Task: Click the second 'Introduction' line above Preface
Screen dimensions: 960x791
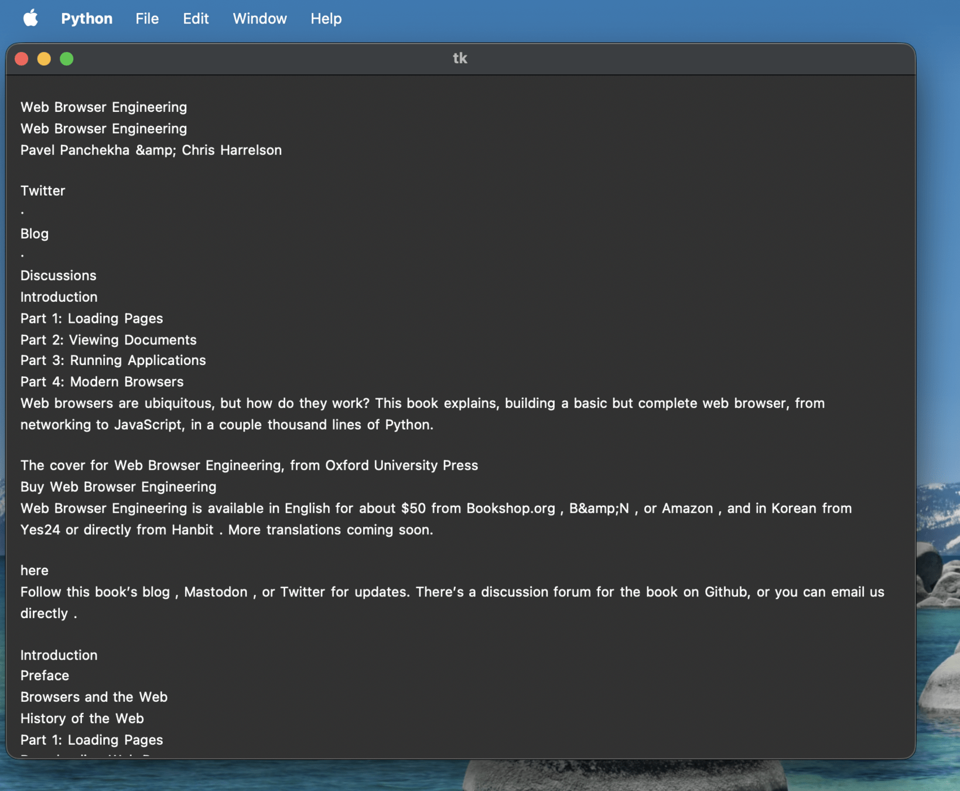Action: click(x=59, y=655)
